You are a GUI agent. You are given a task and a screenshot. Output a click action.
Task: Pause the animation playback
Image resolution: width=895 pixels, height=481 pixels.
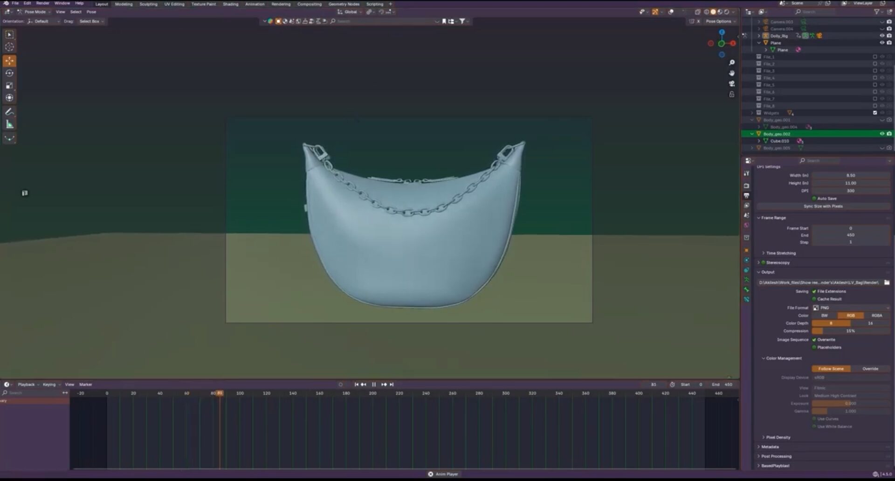pos(374,385)
